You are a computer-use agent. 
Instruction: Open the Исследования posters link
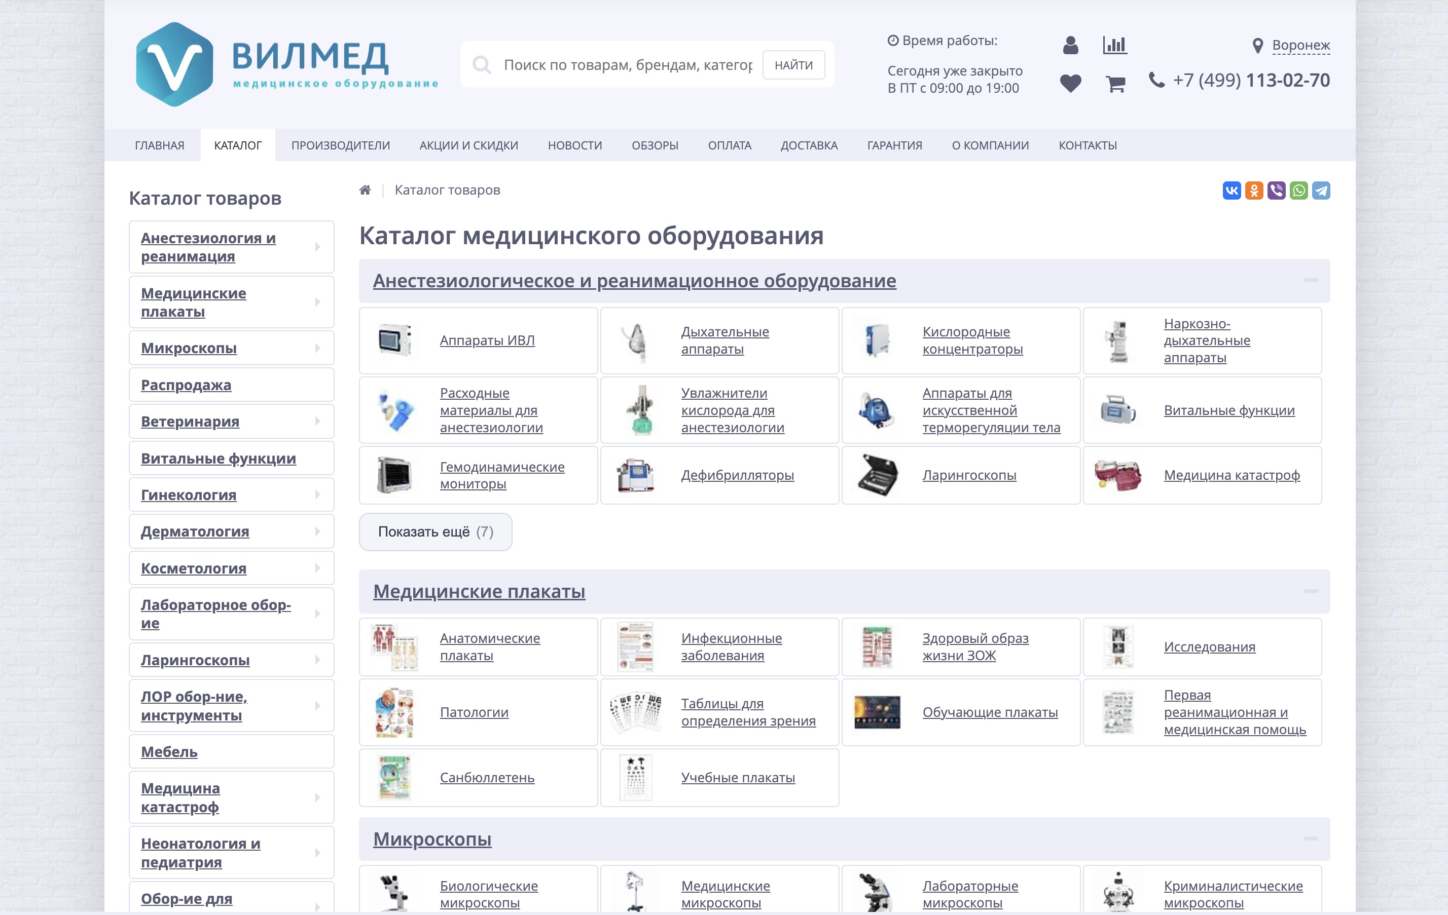pos(1209,647)
